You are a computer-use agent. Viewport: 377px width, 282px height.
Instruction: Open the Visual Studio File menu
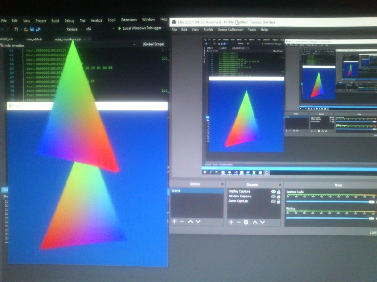[x=4, y=21]
